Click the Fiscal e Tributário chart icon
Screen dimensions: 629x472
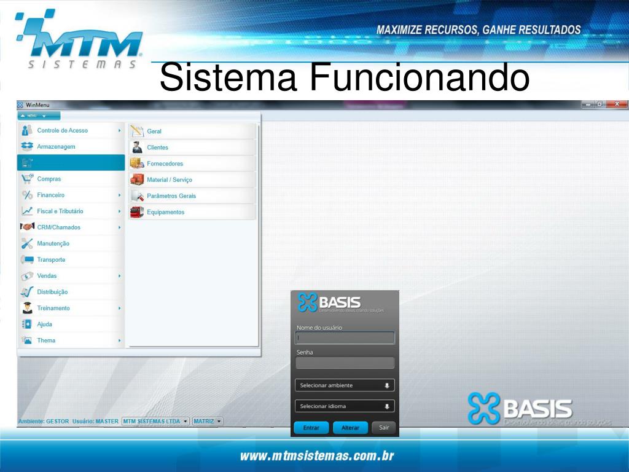tap(27, 211)
